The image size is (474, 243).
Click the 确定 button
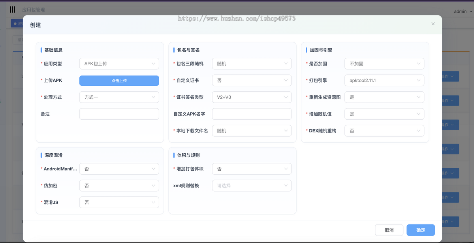click(421, 230)
